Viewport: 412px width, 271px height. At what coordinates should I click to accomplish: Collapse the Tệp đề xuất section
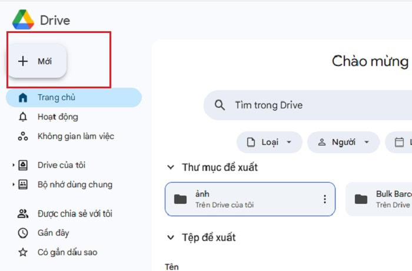pos(171,238)
